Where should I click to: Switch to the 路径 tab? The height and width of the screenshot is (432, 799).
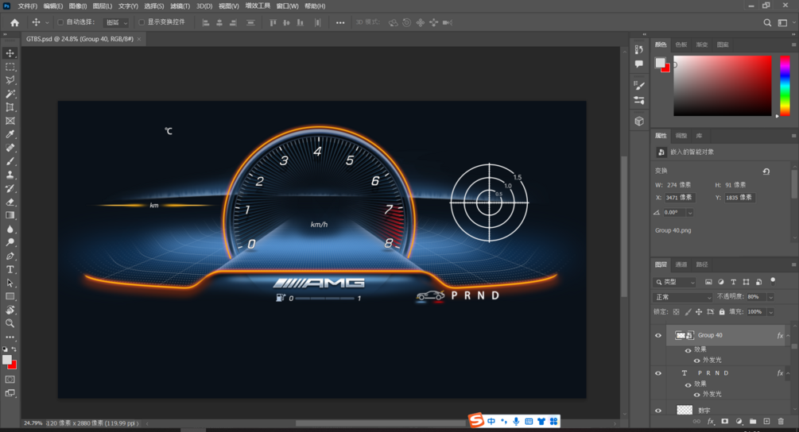702,264
